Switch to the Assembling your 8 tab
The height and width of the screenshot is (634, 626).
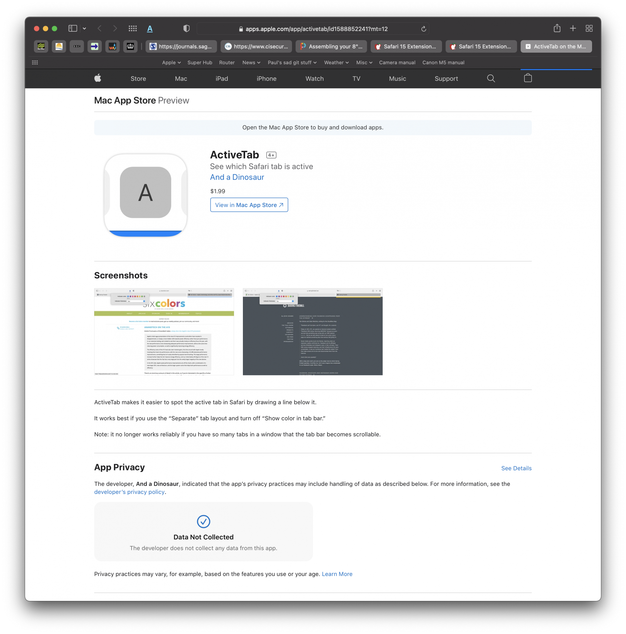coord(331,47)
